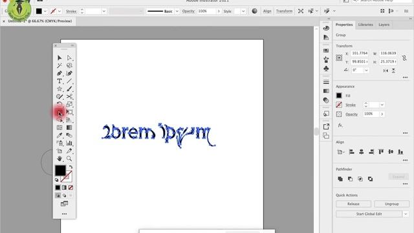
Task: Select the Shaper tool
Action: tap(60, 96)
